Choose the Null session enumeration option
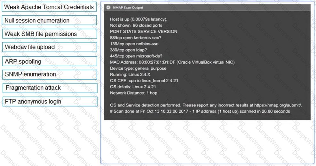The width and height of the screenshot is (316, 166). pyautogui.click(x=49, y=21)
